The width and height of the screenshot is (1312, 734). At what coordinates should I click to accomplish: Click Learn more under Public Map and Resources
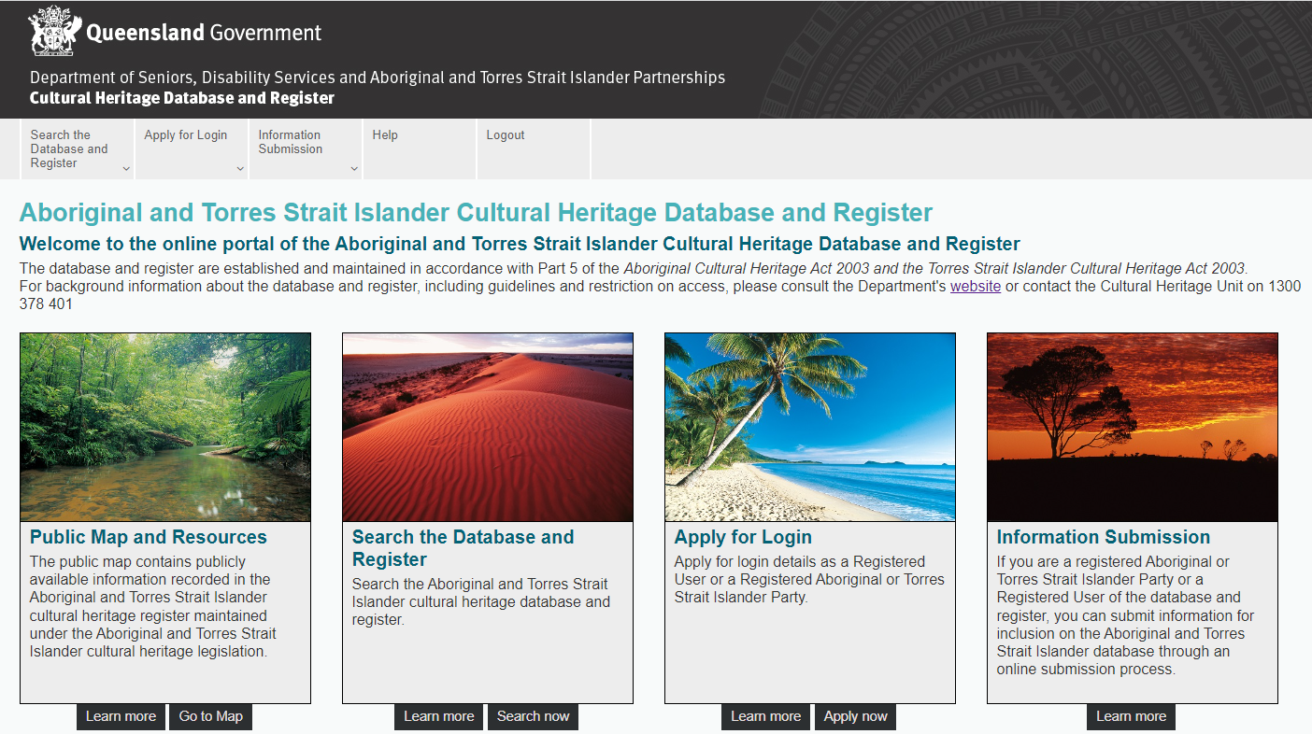click(121, 716)
